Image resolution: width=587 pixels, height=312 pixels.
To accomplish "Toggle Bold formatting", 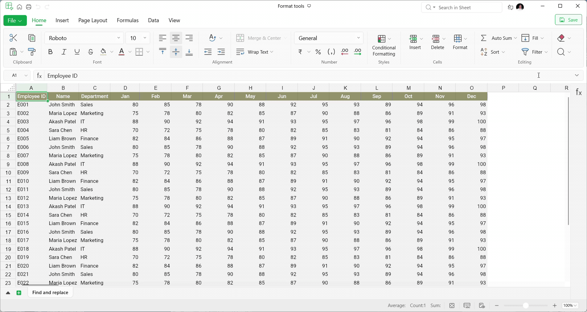I will [x=50, y=52].
